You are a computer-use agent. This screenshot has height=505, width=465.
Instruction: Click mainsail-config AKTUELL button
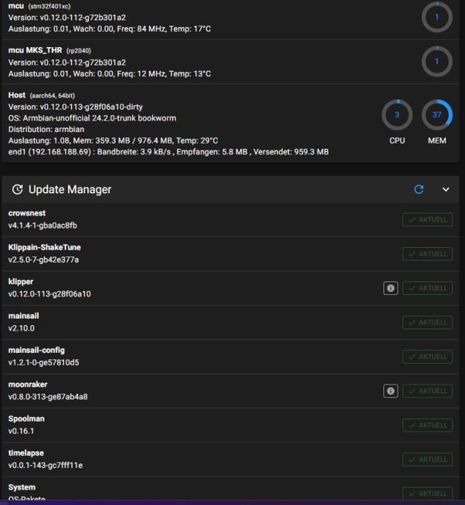[427, 357]
